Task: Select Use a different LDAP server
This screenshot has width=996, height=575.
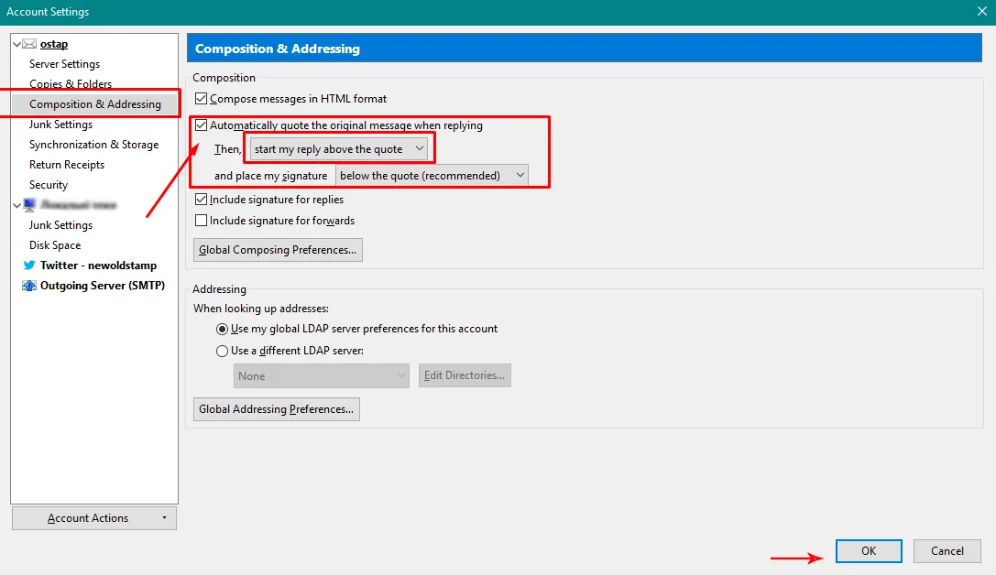Action: (222, 351)
